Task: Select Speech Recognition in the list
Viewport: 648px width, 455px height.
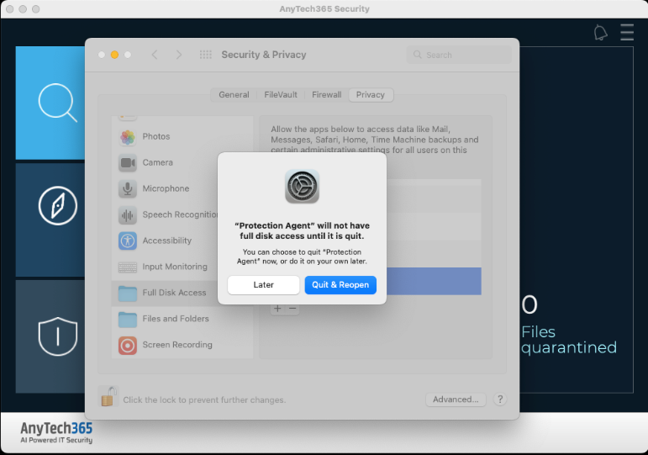Action: [182, 215]
